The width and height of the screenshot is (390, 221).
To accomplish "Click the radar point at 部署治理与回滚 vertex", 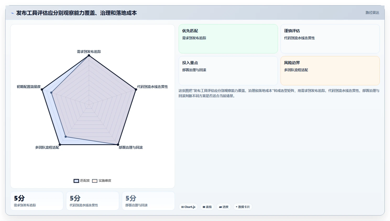I will [118, 145].
